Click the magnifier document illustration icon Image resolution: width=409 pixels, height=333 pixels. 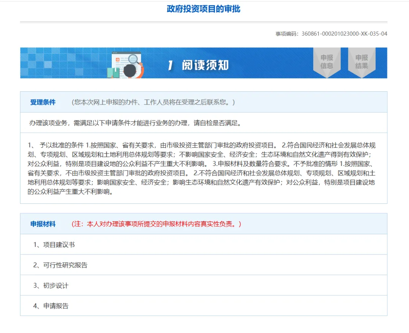click(125, 65)
